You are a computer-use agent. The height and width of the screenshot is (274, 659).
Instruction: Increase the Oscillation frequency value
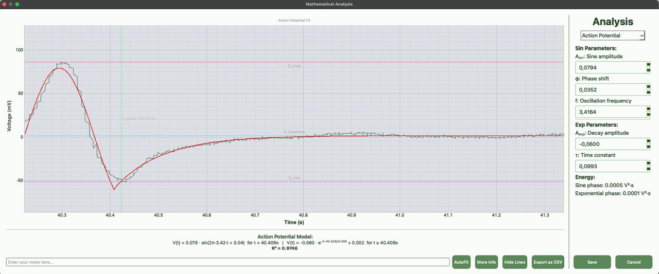tap(648, 109)
